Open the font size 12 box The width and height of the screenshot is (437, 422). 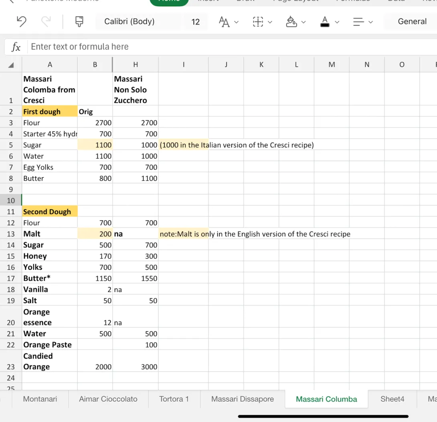point(196,22)
